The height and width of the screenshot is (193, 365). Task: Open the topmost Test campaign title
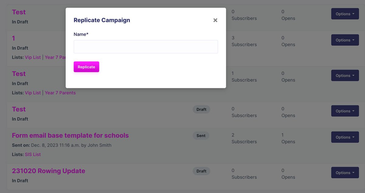pos(19,12)
